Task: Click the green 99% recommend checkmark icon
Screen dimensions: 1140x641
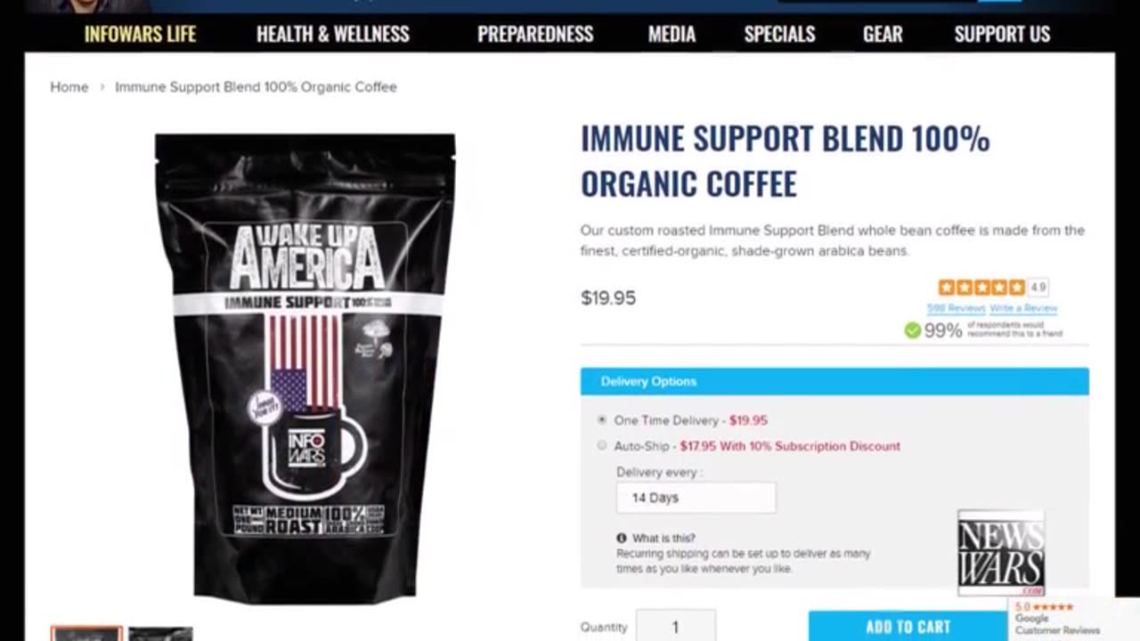Action: (912, 330)
